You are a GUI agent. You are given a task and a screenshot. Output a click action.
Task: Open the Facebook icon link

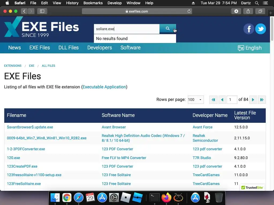(249, 29)
